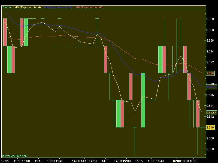Click the bold 16:00 time axis label

(x=177, y=161)
